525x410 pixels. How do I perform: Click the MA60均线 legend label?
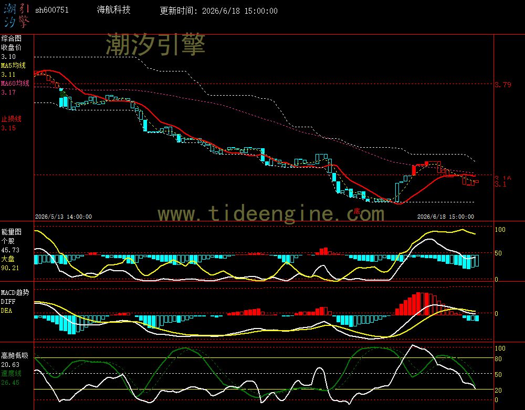(15, 83)
